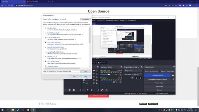The height and width of the screenshot is (112, 199).
Task: Undock the Audio Mixer panel icon
Action: click(x=121, y=67)
